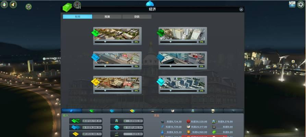Open settings gear at top right
The image size is (306, 137).
click(301, 4)
